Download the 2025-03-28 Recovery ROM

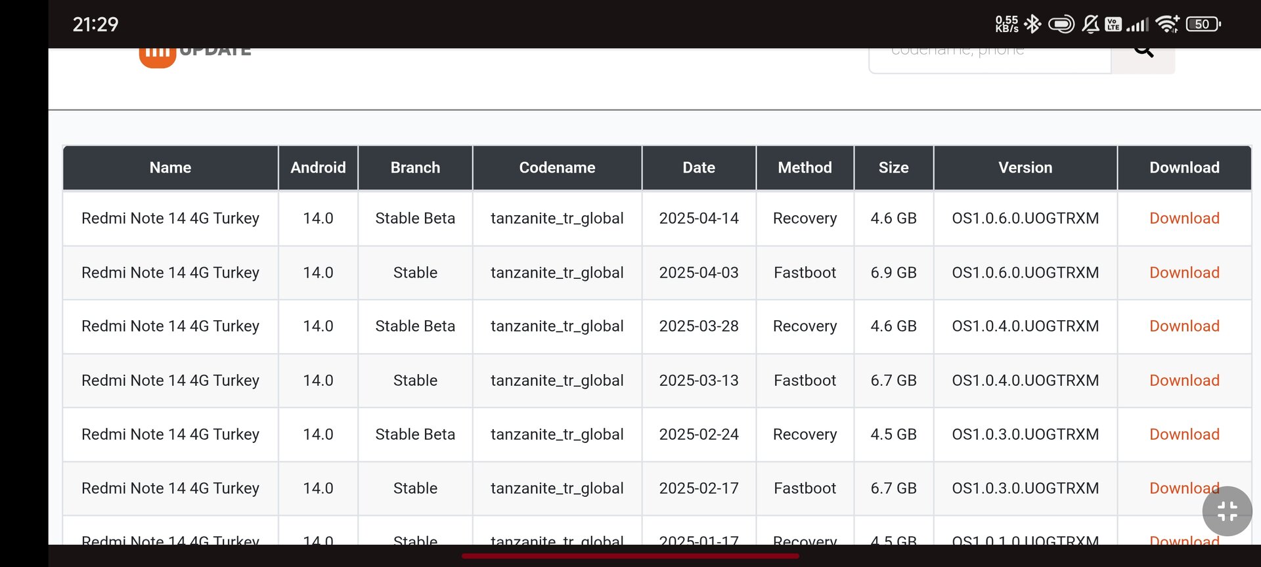[x=1184, y=326]
